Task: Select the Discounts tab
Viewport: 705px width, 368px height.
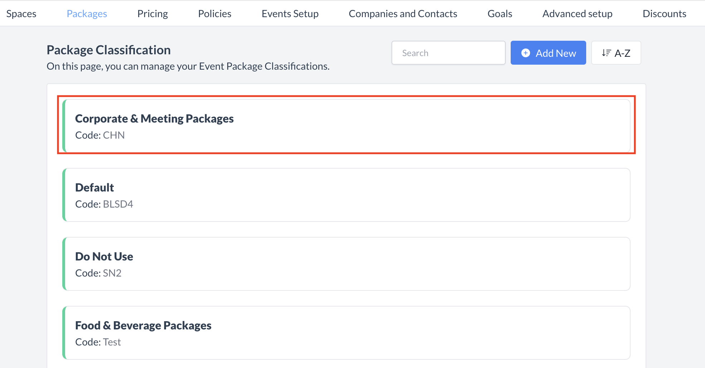Action: (x=664, y=14)
